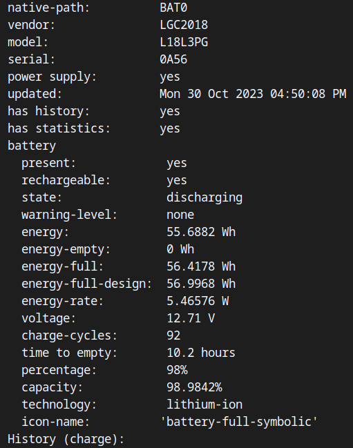Click the capacity value 98.9842%
The width and height of the screenshot is (353, 448).
tap(194, 387)
